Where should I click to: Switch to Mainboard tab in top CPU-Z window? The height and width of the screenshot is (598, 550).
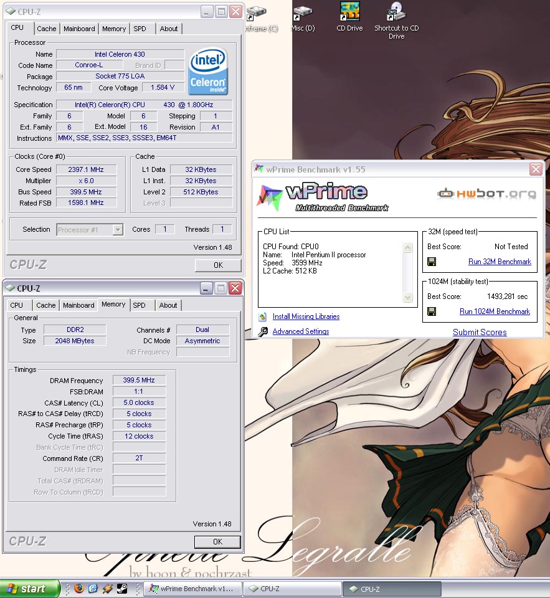(x=79, y=29)
